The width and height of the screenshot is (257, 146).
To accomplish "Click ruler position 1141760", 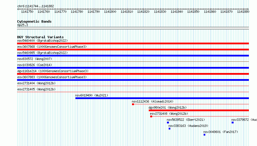I will [x=44, y=12].
